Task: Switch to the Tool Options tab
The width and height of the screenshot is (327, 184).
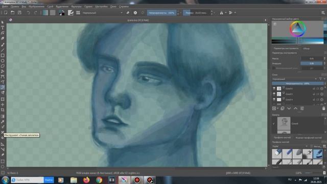Action: (x=286, y=48)
